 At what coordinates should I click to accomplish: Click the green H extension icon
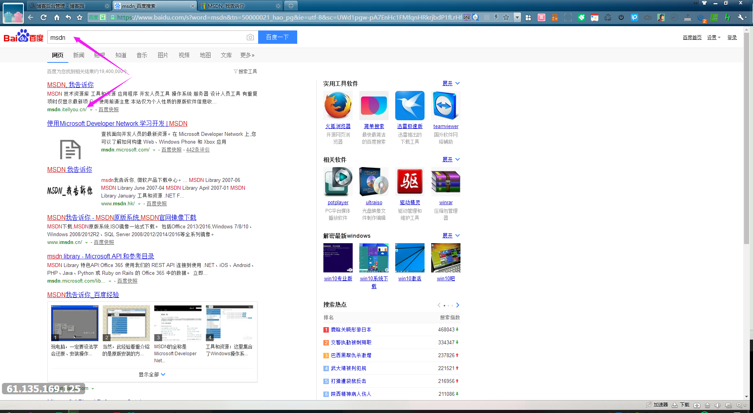click(727, 17)
